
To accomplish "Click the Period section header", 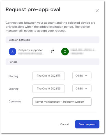I will click(52, 62).
